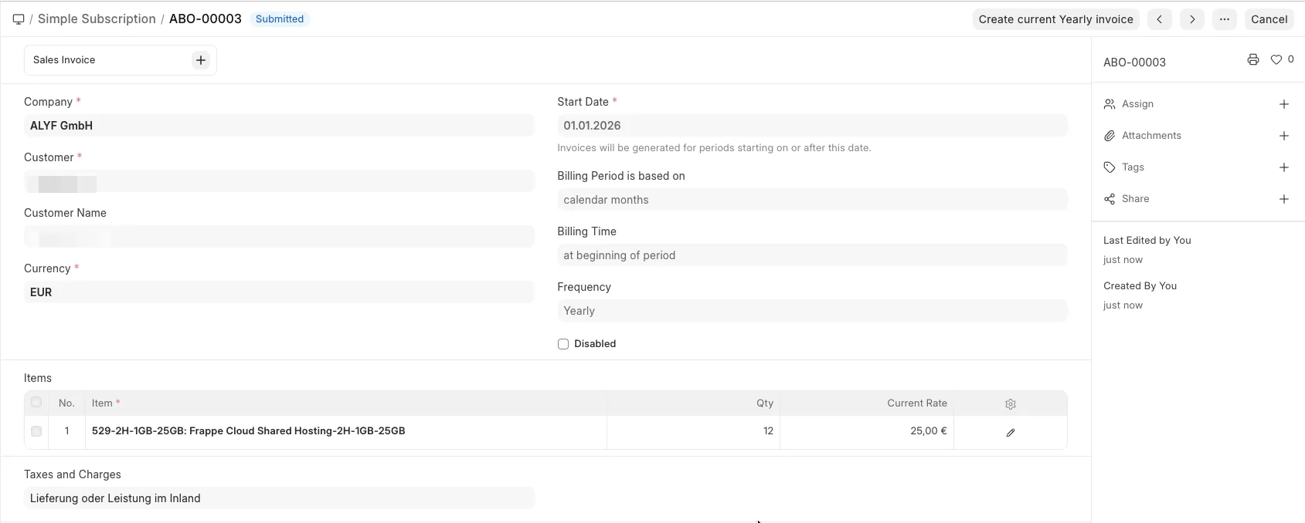Add a new Sales Invoice with plus
Screen dimensions: 1305x523
(201, 60)
